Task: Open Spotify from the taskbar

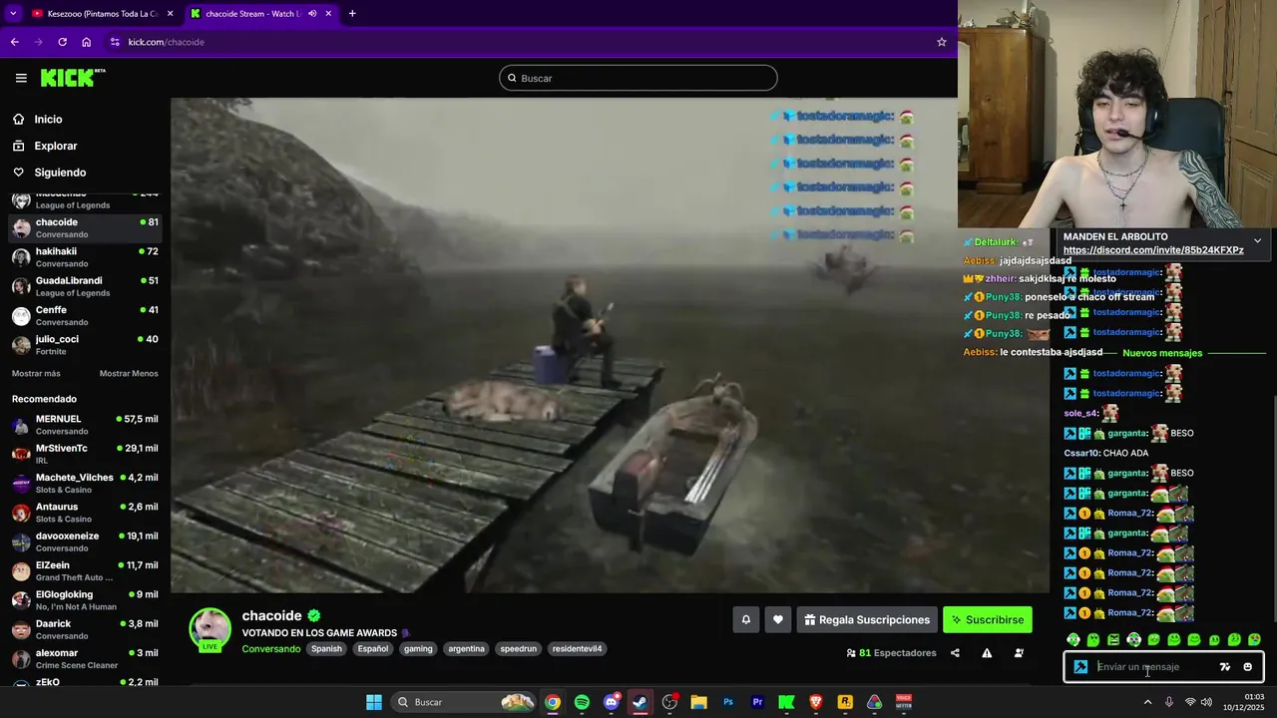Action: point(582,702)
